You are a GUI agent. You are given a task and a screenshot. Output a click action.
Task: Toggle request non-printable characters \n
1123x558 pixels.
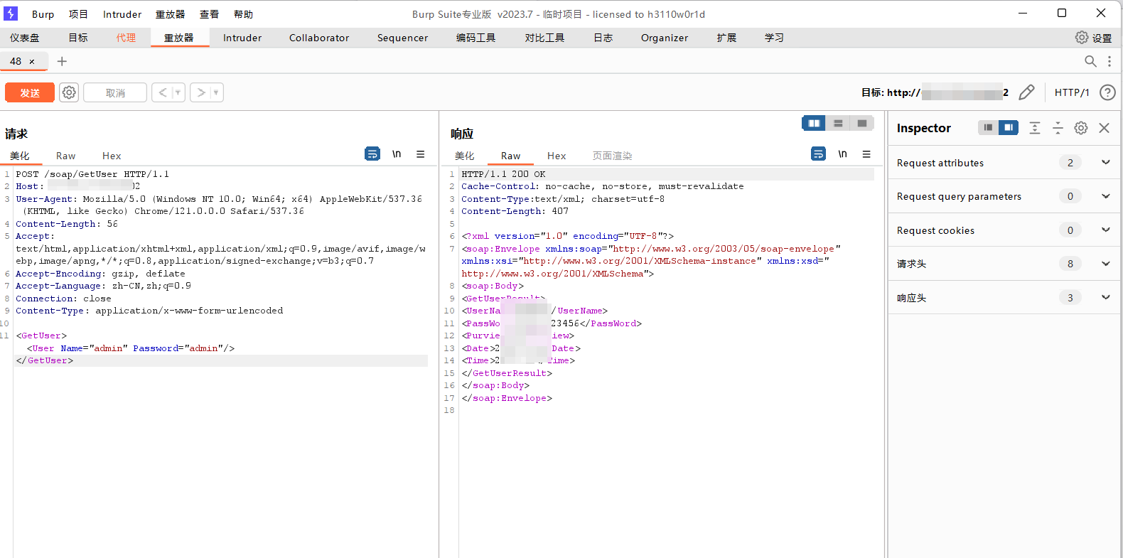coord(397,154)
